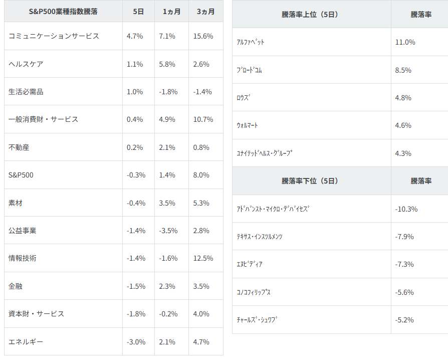Image resolution: width=448 pixels, height=363 pixels.
Task: Open the テキサス・インスツルメンツ stock link
Action: (x=260, y=237)
